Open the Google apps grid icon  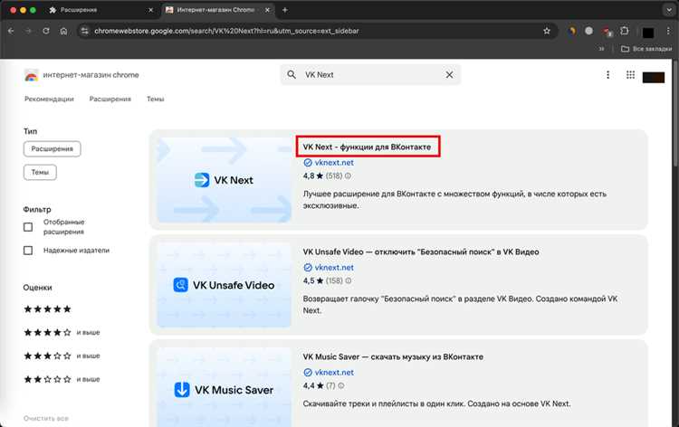tap(630, 75)
